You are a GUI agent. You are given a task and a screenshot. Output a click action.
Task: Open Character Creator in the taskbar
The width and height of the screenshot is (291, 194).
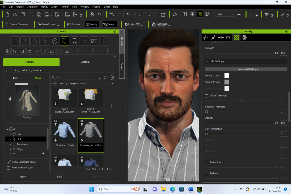pos(199,189)
